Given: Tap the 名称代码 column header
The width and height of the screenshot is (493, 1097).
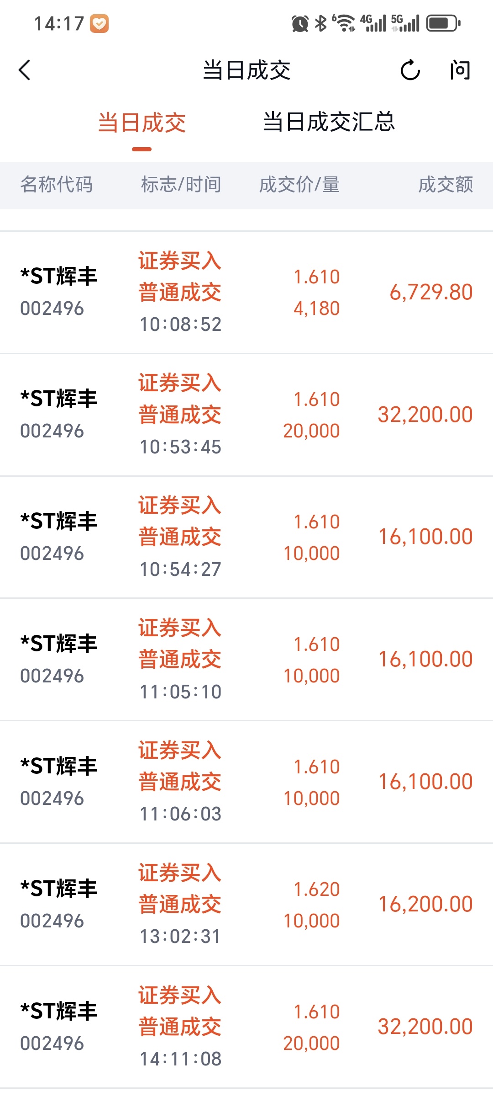Looking at the screenshot, I should coord(57,185).
